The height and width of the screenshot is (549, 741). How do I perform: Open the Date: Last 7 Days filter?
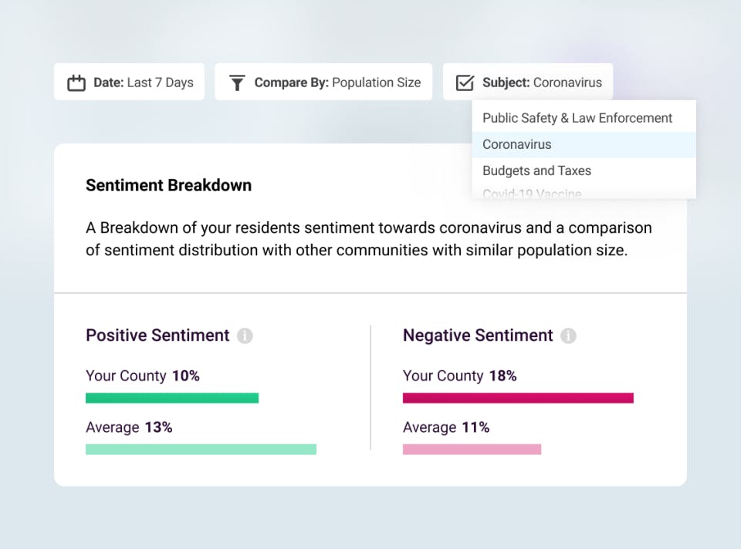129,82
